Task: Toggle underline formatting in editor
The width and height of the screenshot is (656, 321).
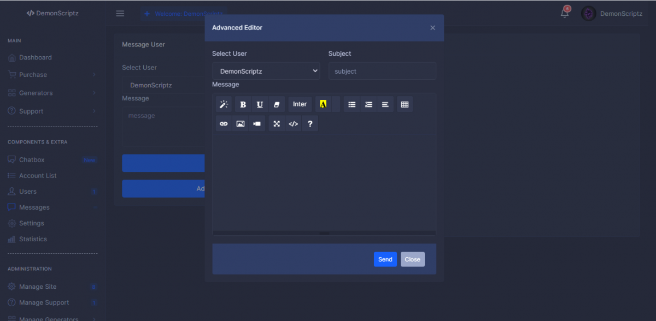Action: tap(260, 104)
